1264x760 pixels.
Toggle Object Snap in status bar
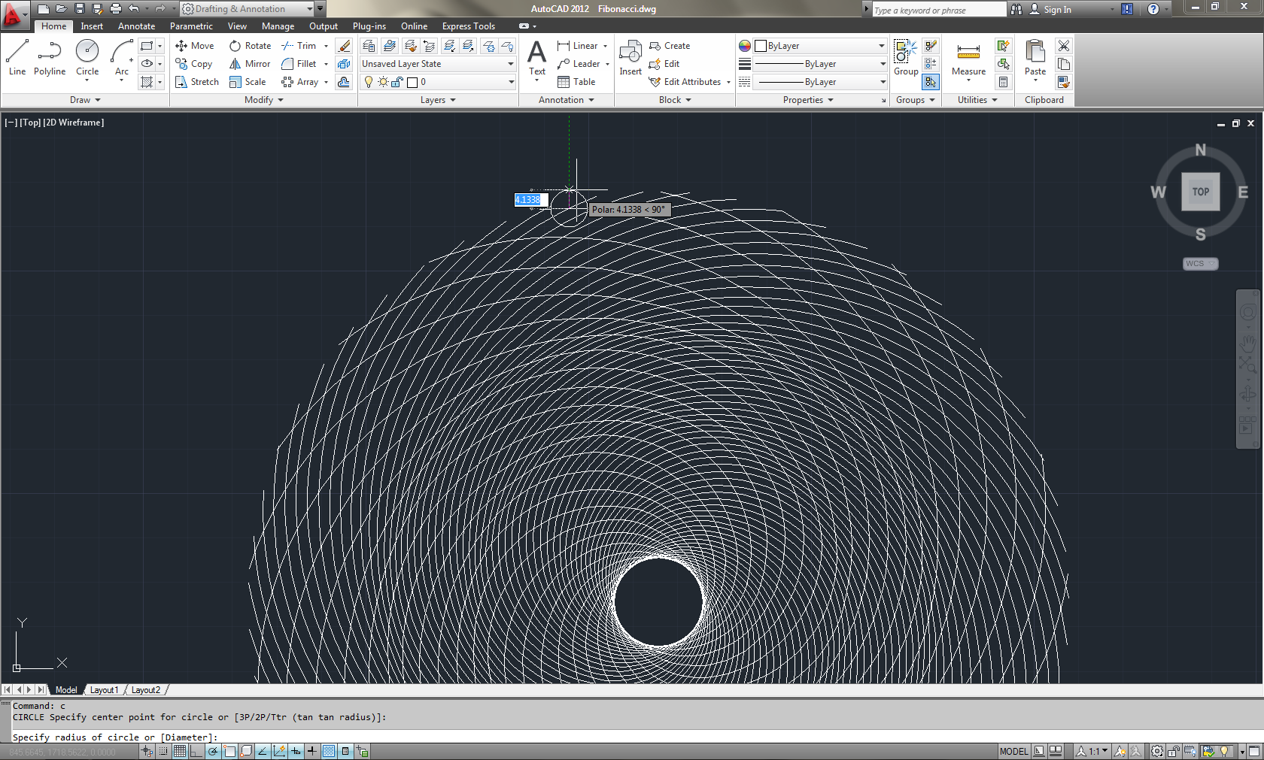click(x=229, y=751)
